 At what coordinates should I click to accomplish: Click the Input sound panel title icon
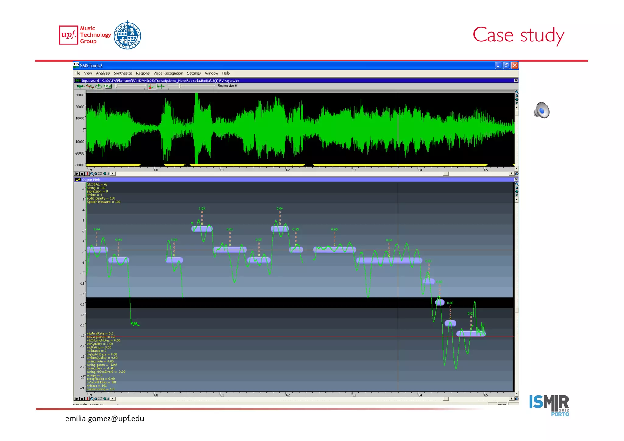[77, 80]
